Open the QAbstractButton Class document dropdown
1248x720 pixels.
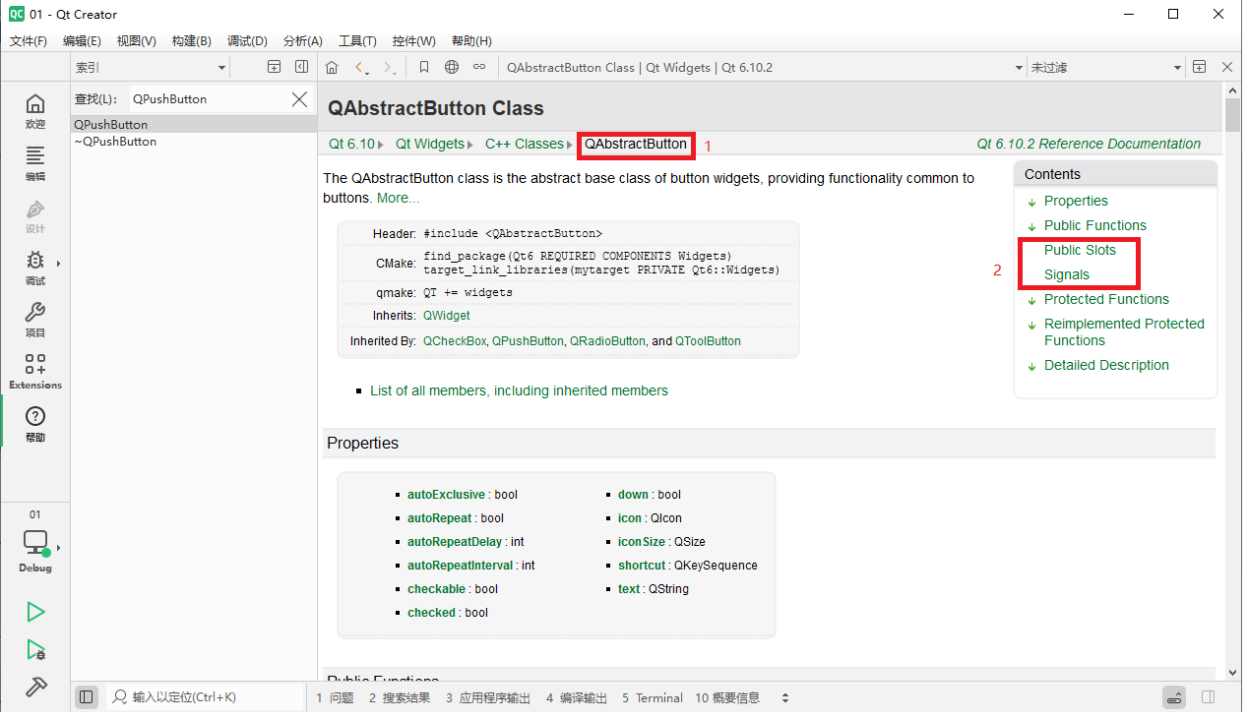point(764,67)
